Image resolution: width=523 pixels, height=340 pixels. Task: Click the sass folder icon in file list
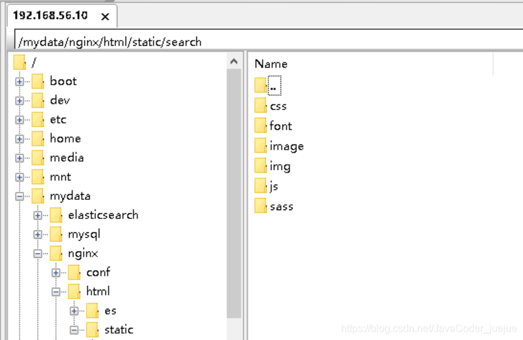261,206
